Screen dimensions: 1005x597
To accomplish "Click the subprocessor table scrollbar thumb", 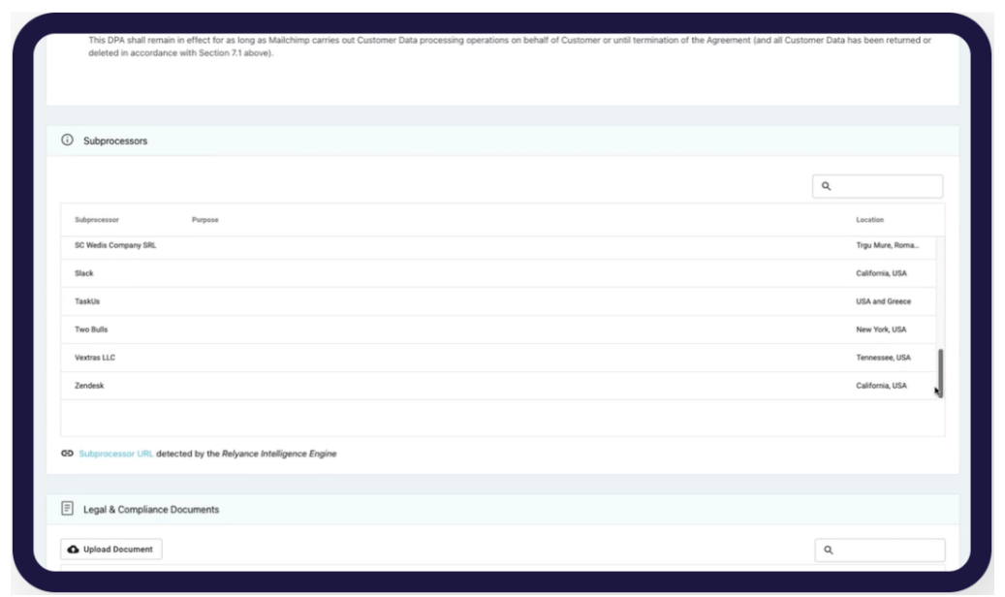I will (940, 373).
